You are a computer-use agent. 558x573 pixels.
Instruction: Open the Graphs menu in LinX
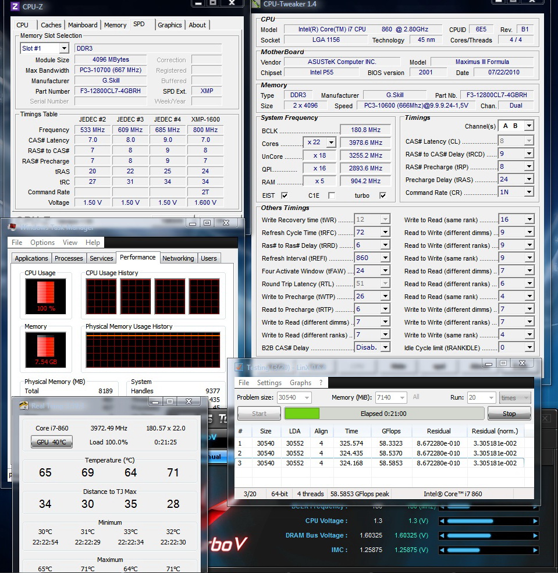(x=300, y=383)
